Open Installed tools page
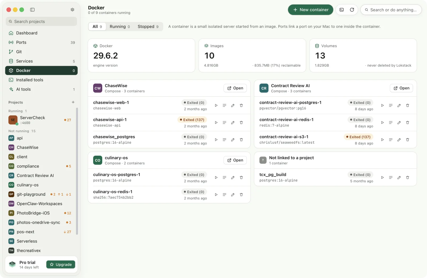 (x=41, y=80)
